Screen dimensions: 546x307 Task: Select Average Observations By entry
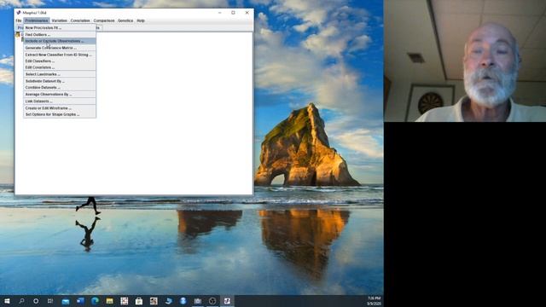60,95
